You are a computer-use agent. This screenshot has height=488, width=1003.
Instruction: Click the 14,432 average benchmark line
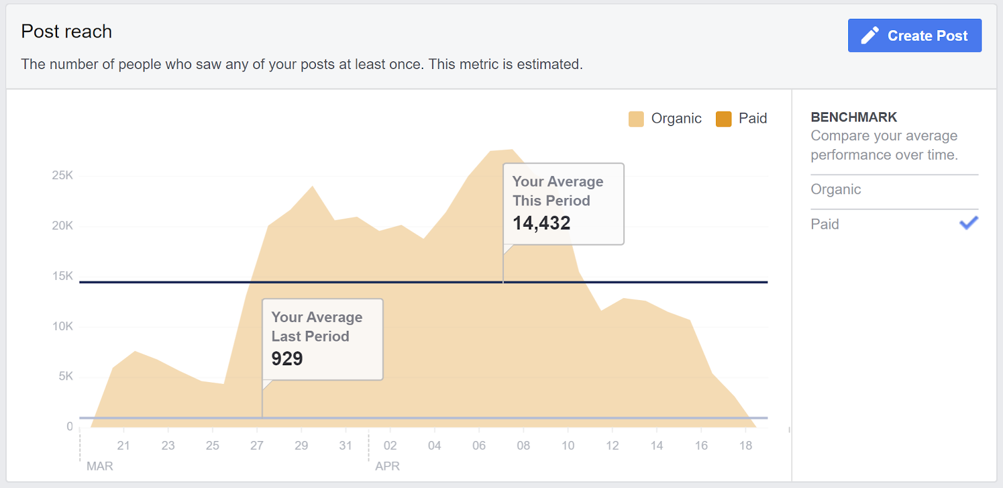click(x=423, y=282)
